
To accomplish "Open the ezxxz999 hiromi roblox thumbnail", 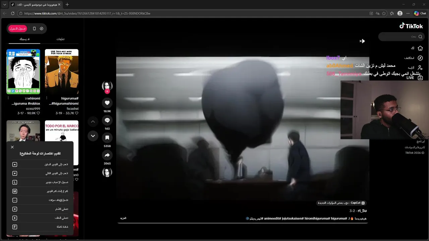I will coord(23,72).
